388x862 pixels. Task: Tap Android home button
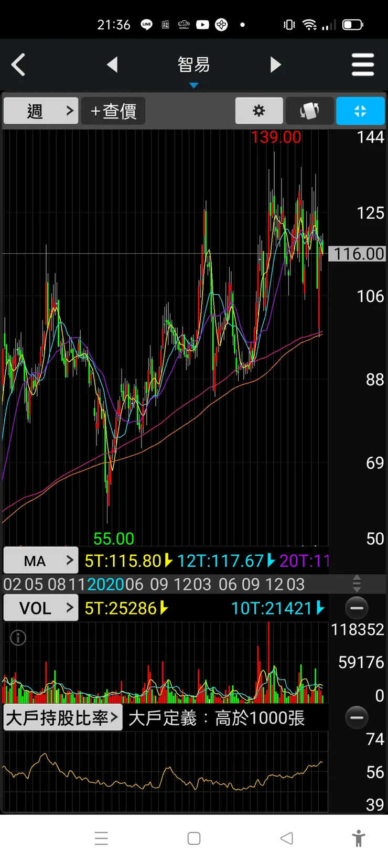tap(194, 838)
